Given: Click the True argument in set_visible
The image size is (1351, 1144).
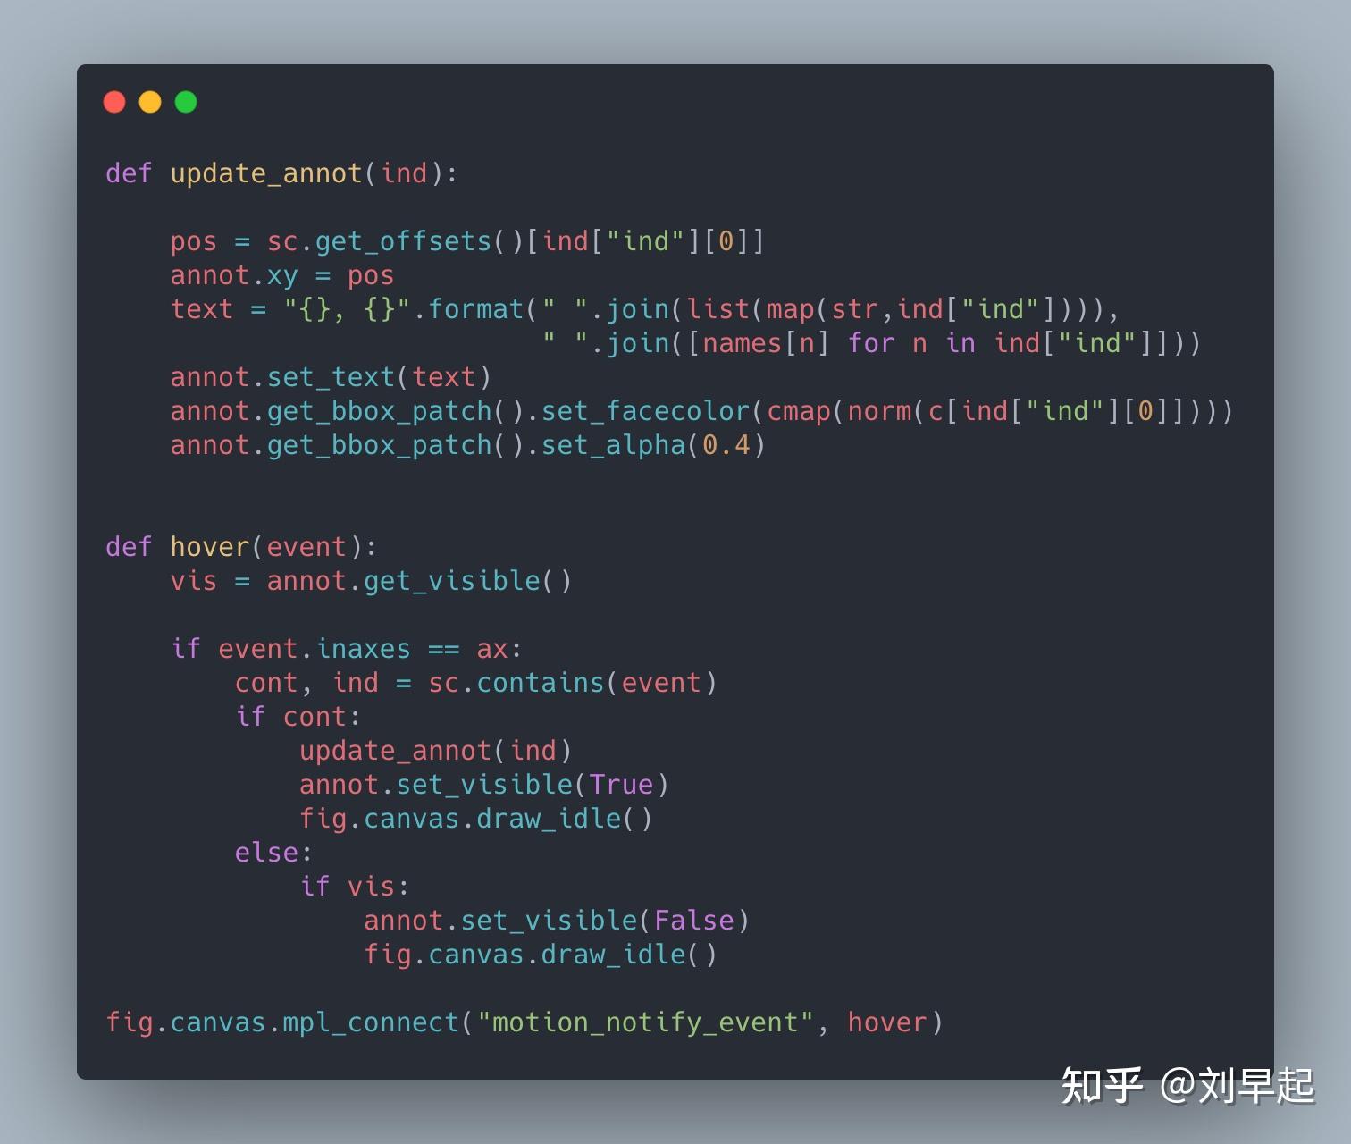Looking at the screenshot, I should click(x=621, y=785).
